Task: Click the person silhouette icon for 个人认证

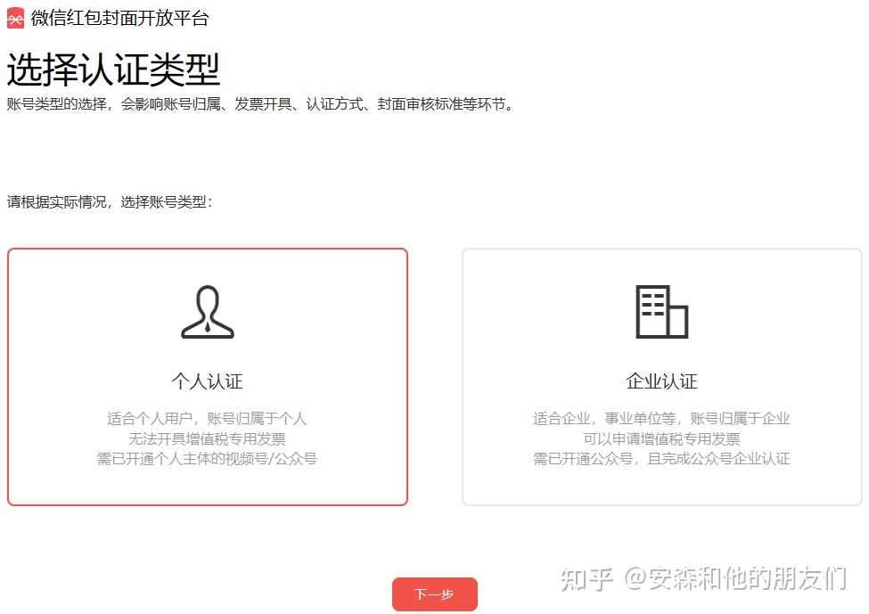Action: pos(208,311)
